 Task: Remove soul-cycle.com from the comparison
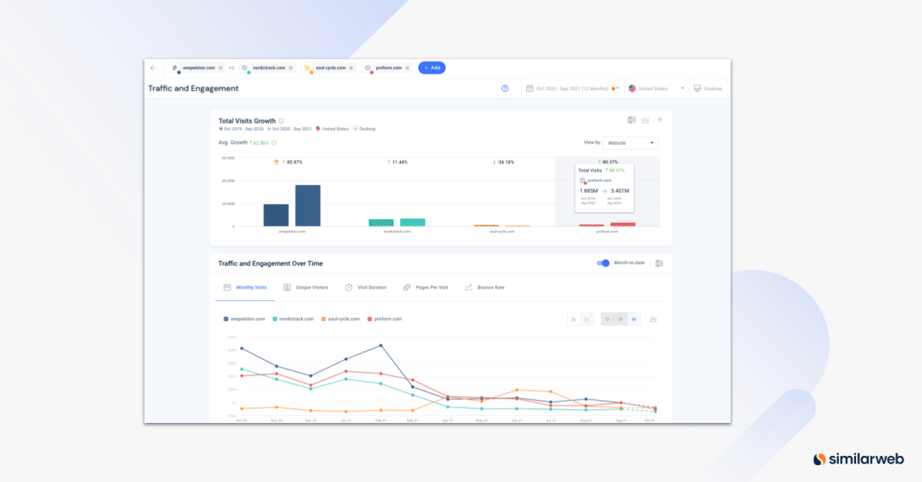coord(351,68)
